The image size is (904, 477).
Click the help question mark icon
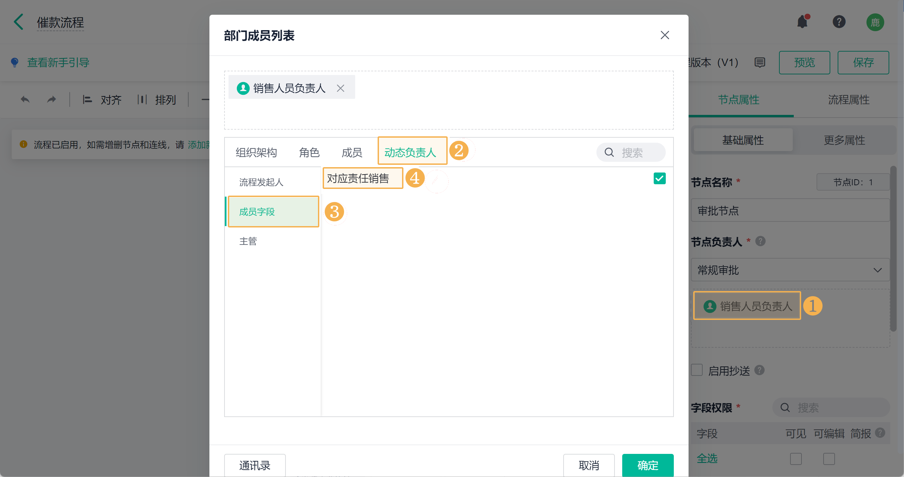click(x=839, y=22)
